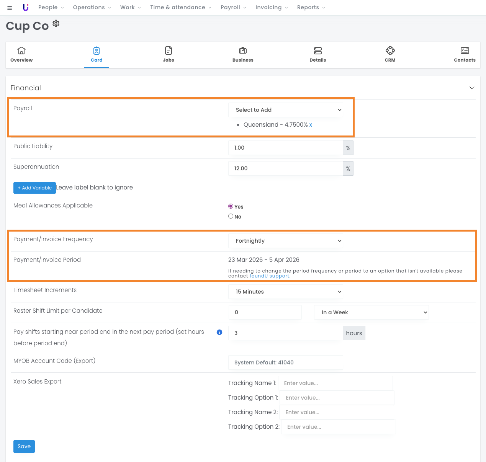Open the Time & attendance menu
486x462 pixels.
tap(180, 7)
